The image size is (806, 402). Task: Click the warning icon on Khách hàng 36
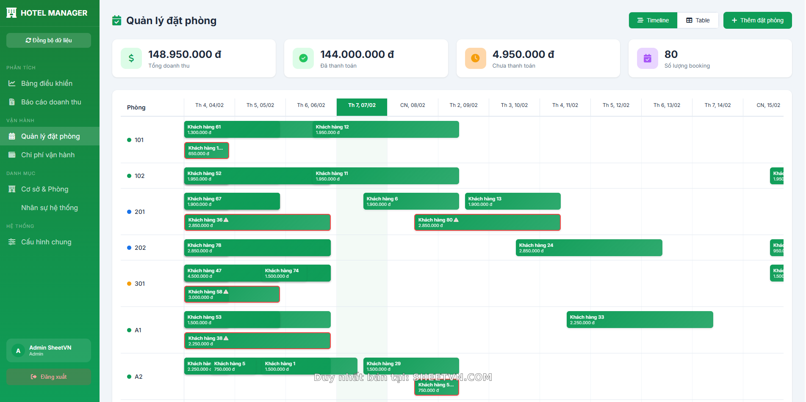pyautogui.click(x=226, y=220)
